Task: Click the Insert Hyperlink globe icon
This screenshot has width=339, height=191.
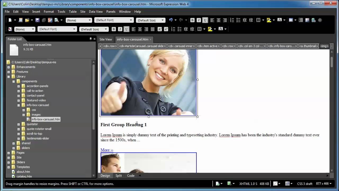Action: [314, 20]
